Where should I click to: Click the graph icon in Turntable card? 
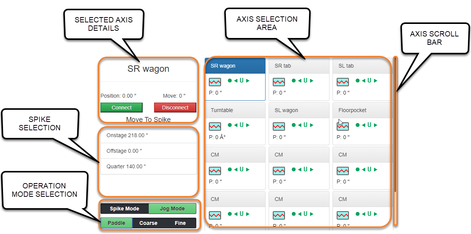pyautogui.click(x=215, y=126)
